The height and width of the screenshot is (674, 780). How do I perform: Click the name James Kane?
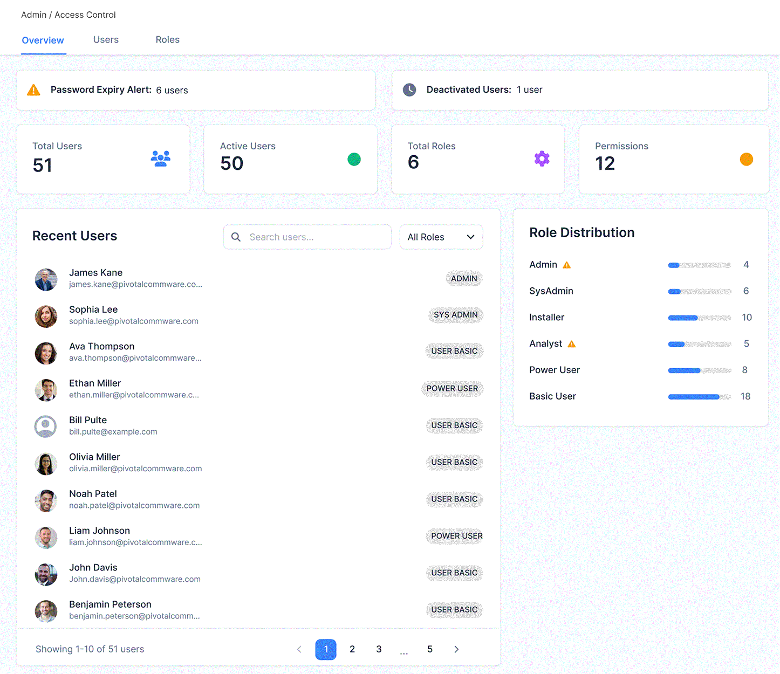point(96,273)
